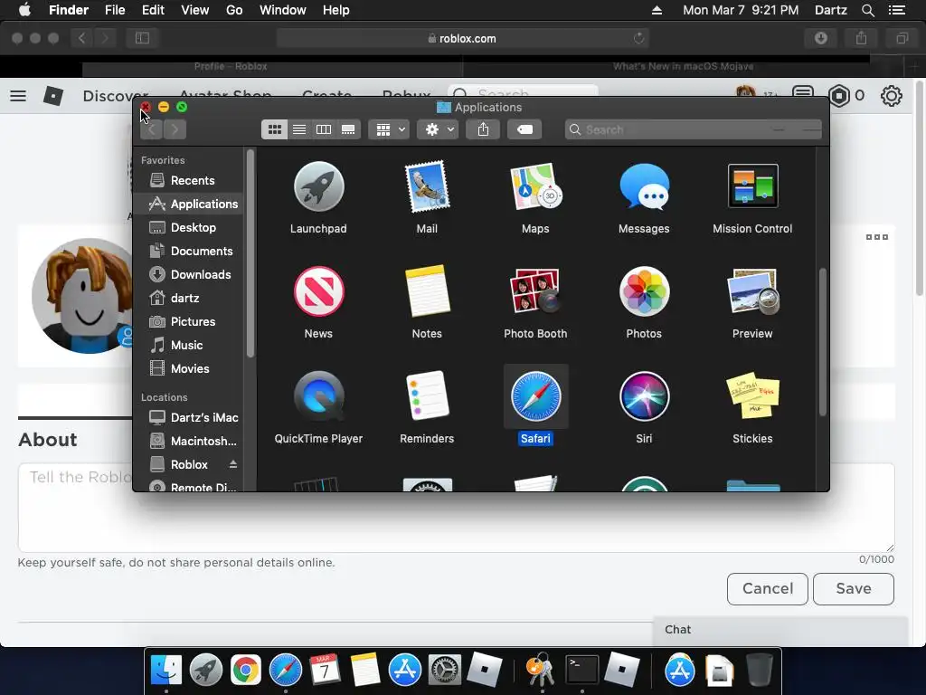Select the Mission Control app icon

752,186
